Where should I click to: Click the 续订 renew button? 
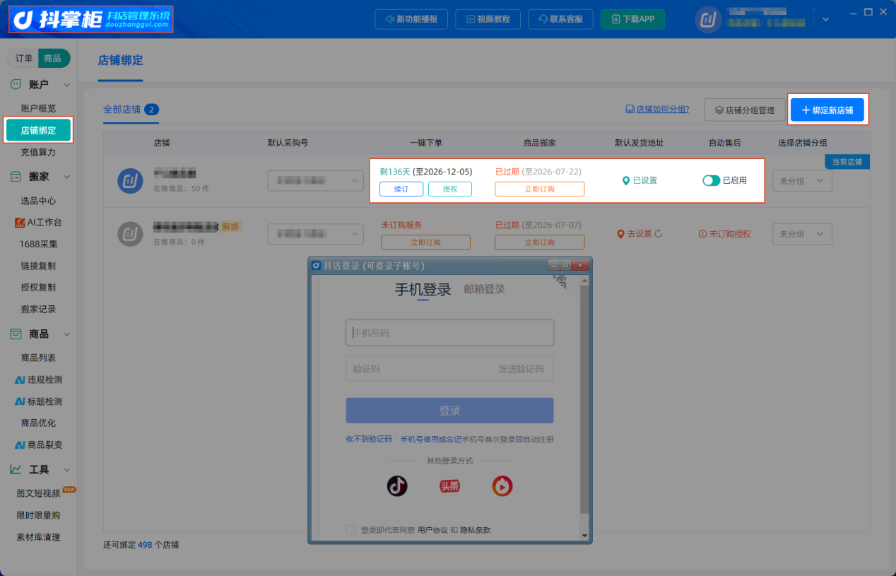pos(401,189)
